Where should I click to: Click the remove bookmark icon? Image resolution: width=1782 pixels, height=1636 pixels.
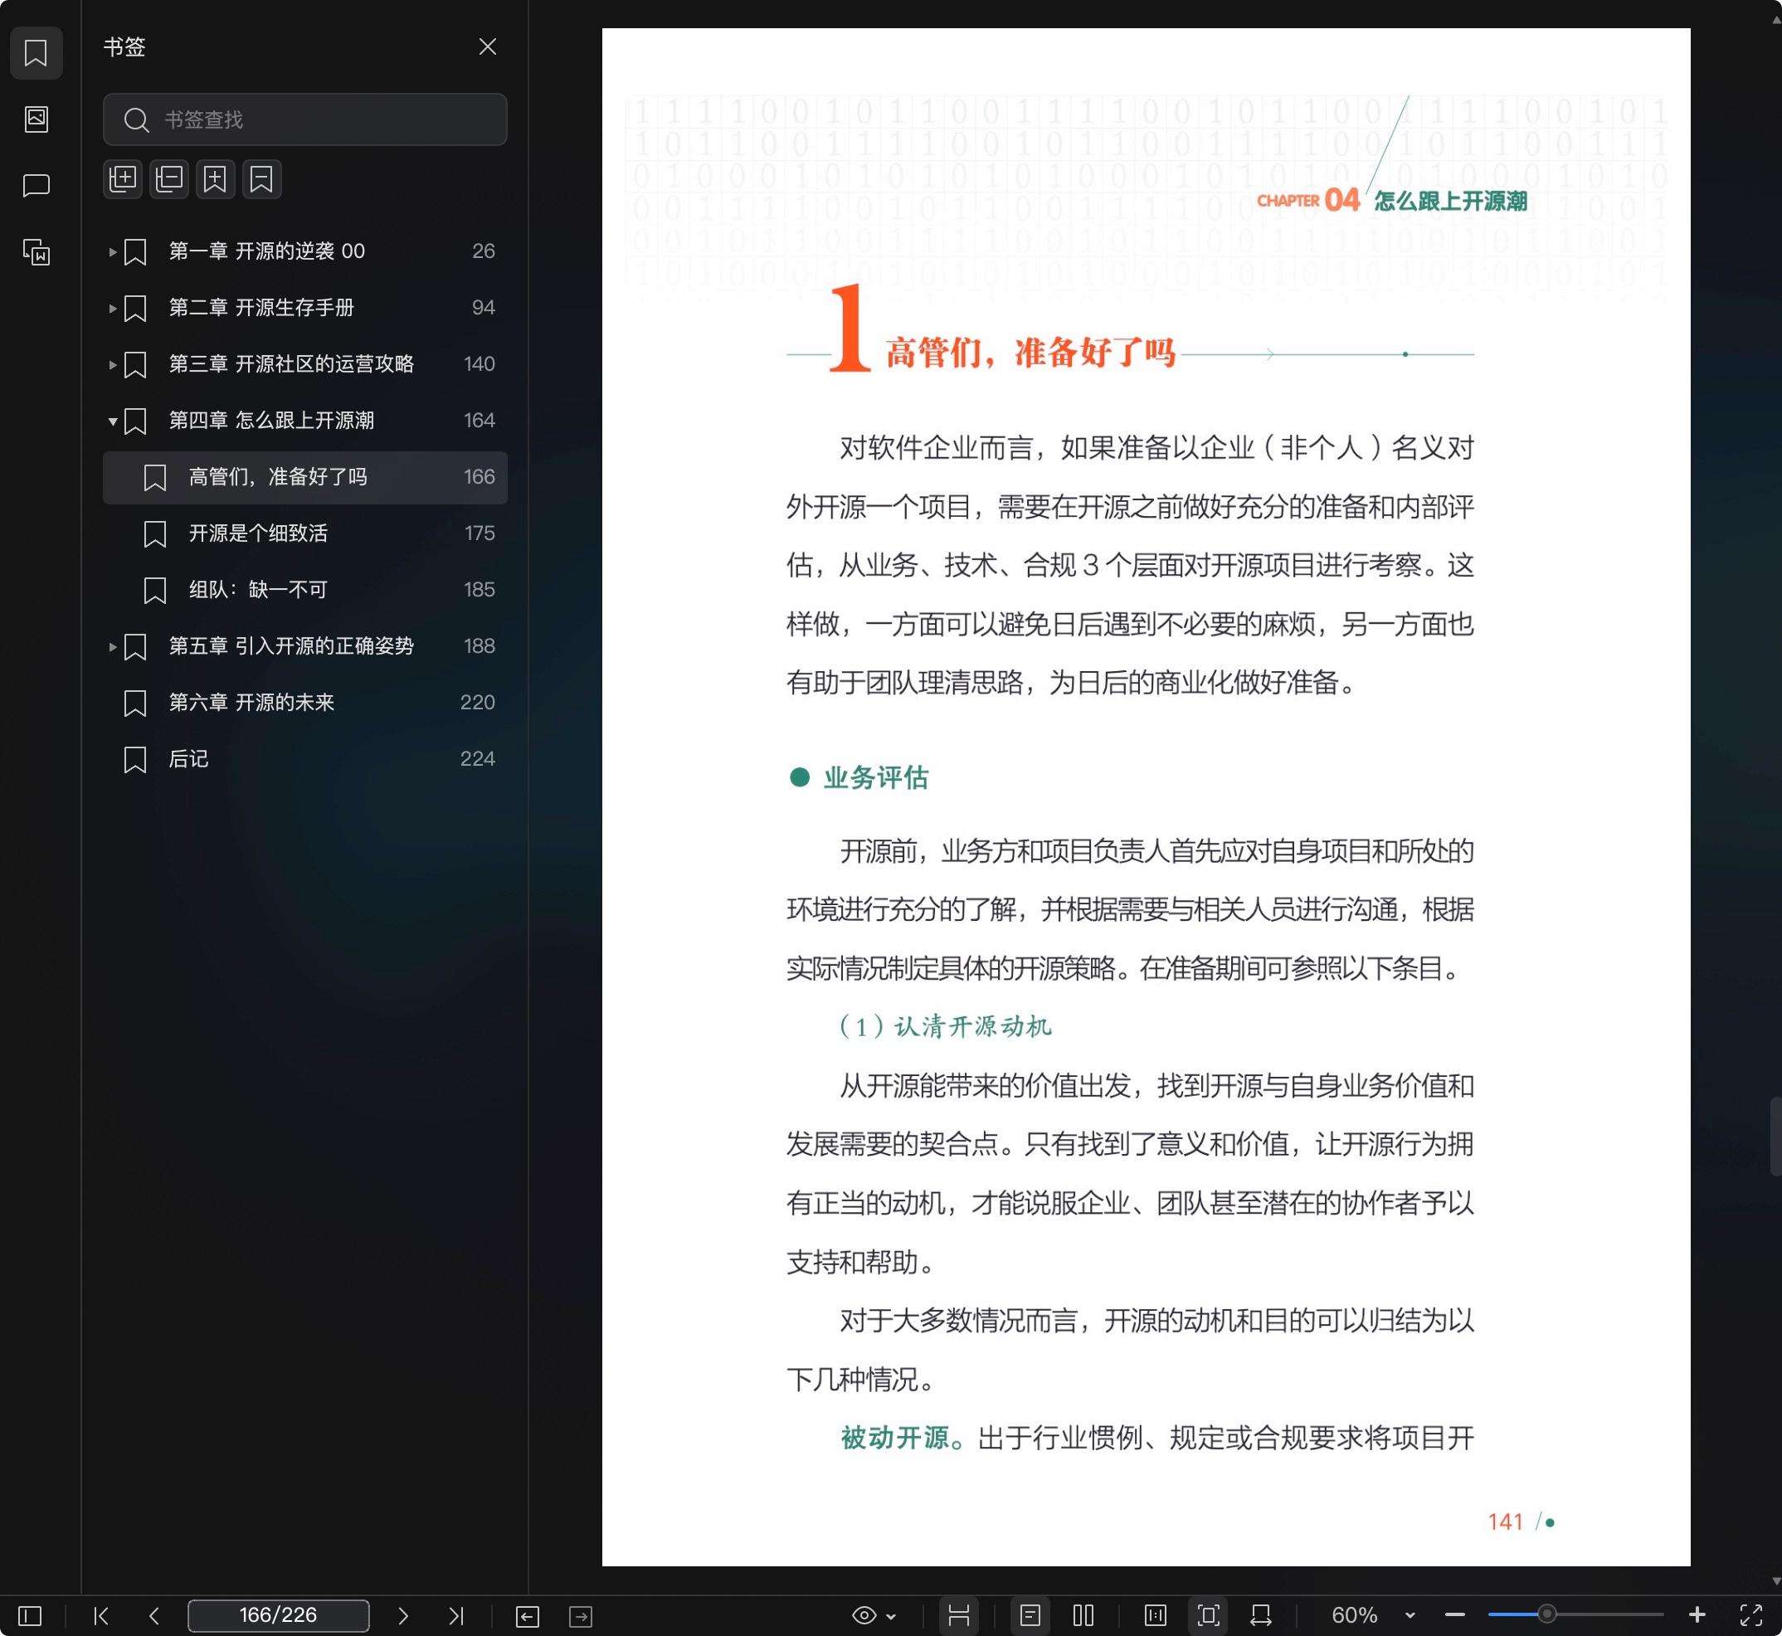click(261, 179)
